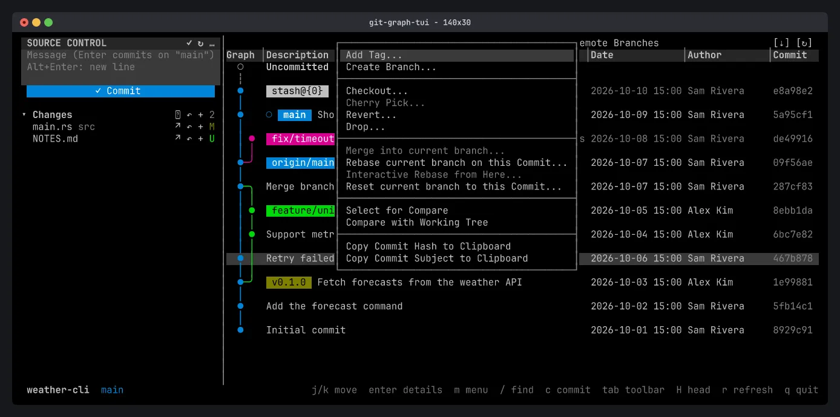Click the main branch name in status bar
This screenshot has width=840, height=417.
[x=112, y=390]
